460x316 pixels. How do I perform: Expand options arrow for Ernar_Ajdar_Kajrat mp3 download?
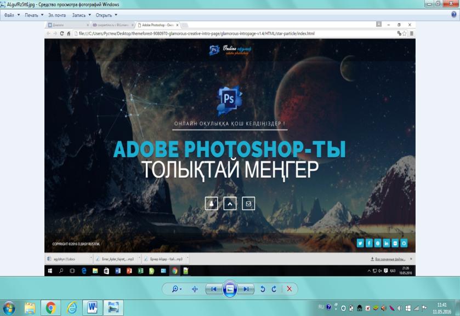[x=139, y=258]
